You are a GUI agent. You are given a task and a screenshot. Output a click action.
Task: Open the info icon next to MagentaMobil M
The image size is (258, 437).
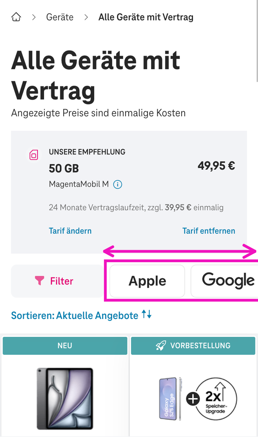[x=117, y=184]
